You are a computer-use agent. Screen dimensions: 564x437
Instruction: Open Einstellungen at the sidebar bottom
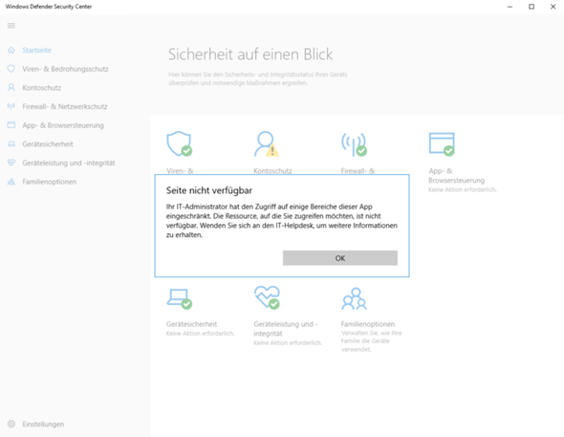point(43,424)
